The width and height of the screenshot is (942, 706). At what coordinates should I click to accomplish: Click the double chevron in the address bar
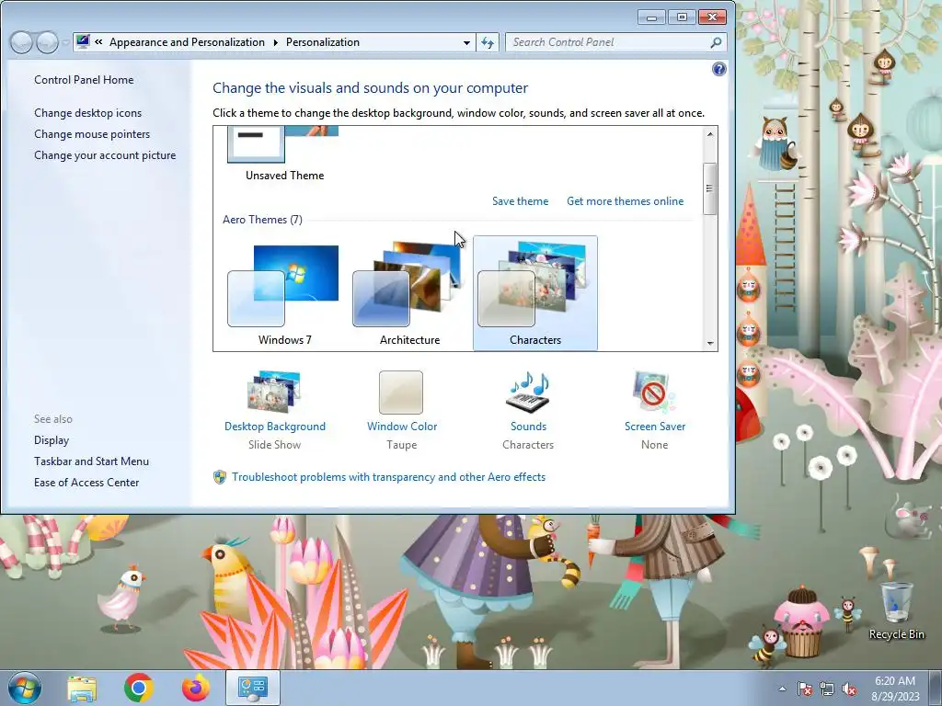(x=98, y=42)
